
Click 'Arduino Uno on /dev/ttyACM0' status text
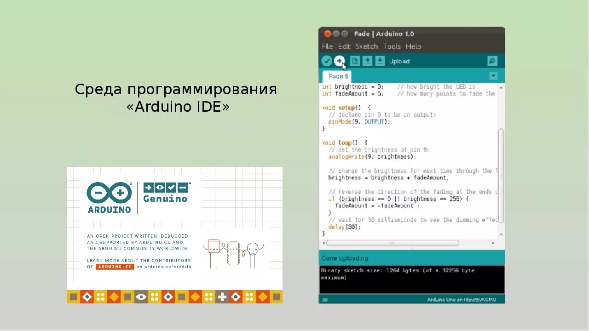[462, 300]
